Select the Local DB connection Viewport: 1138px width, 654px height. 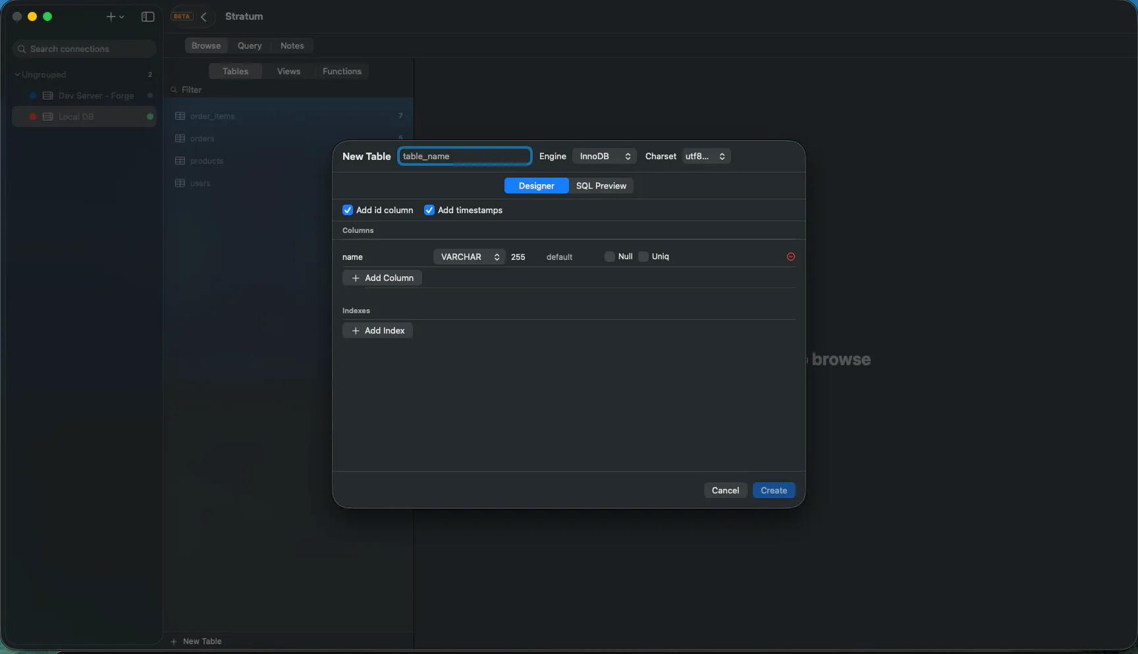point(84,116)
